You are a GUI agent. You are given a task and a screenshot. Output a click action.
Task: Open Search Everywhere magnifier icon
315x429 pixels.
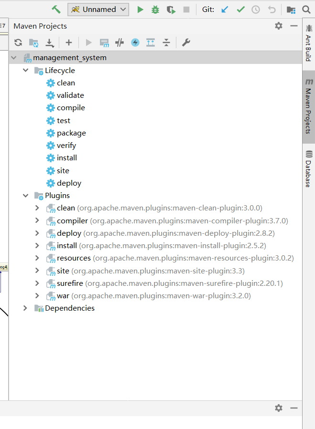click(306, 10)
